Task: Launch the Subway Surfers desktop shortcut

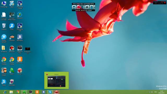Action: point(4,72)
